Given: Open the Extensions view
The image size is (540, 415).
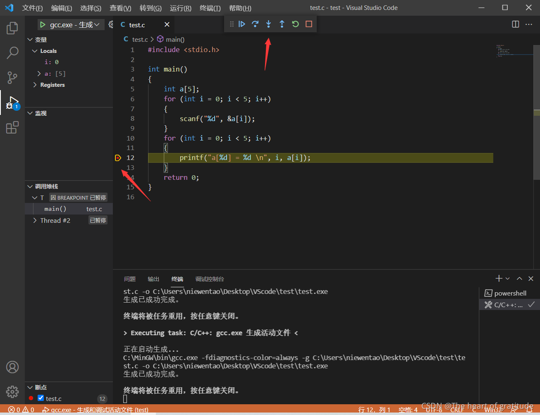Looking at the screenshot, I should pyautogui.click(x=12, y=127).
